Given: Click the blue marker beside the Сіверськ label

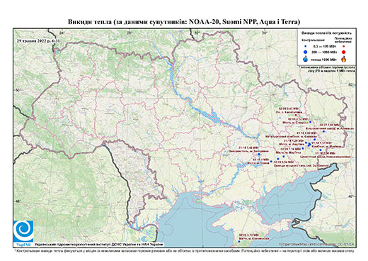Looking at the screenshot, I should point(311,122).
